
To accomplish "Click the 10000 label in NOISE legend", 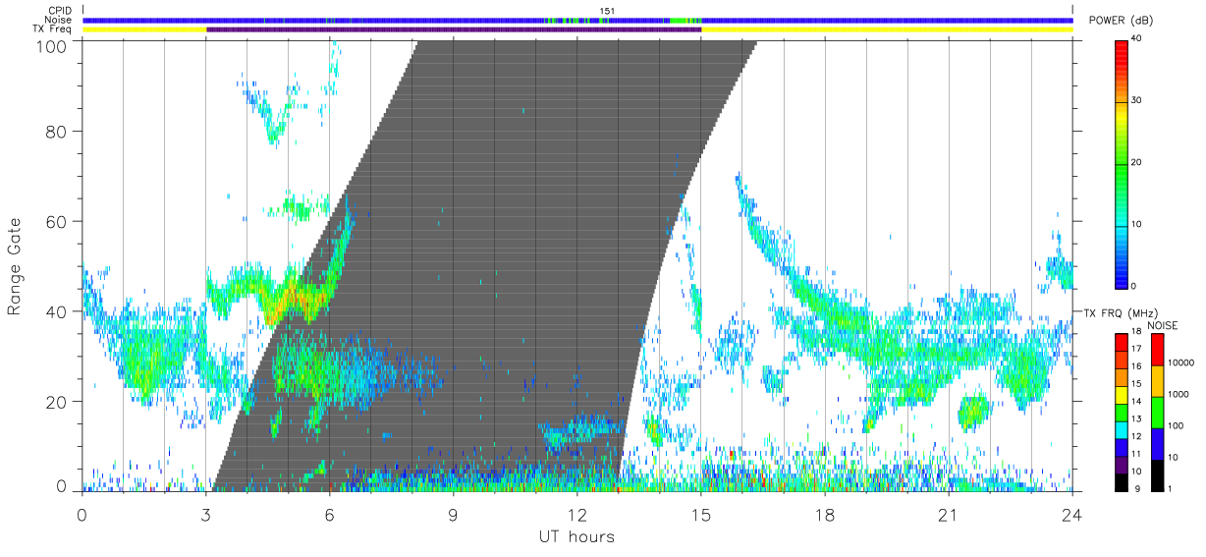I will 1180,362.
